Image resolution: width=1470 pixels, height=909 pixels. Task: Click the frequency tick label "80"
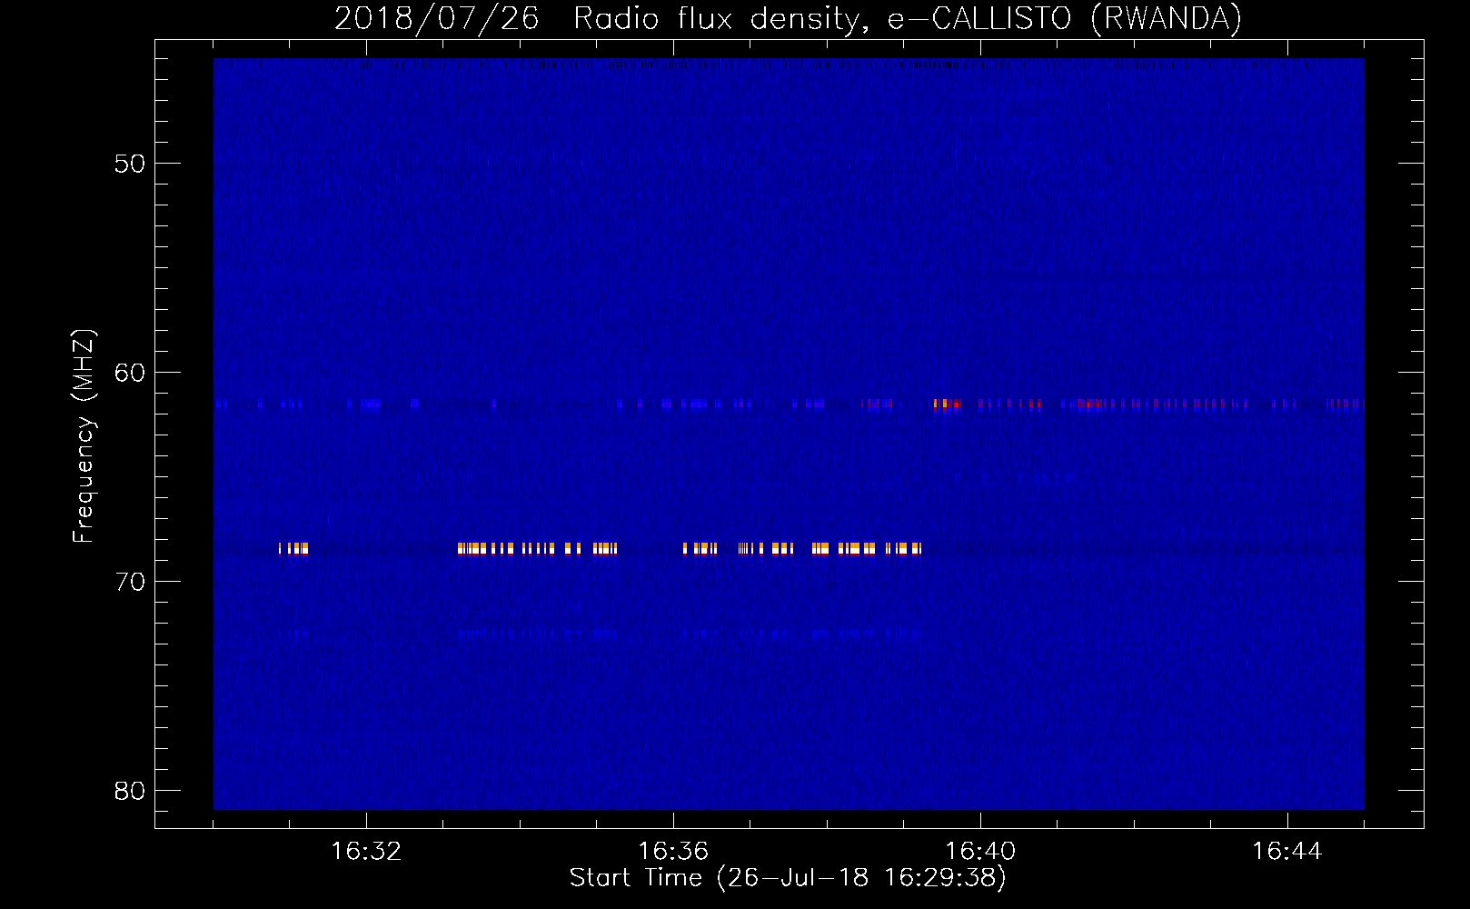[x=131, y=791]
